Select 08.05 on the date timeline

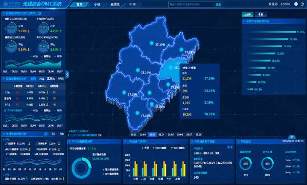(171, 134)
